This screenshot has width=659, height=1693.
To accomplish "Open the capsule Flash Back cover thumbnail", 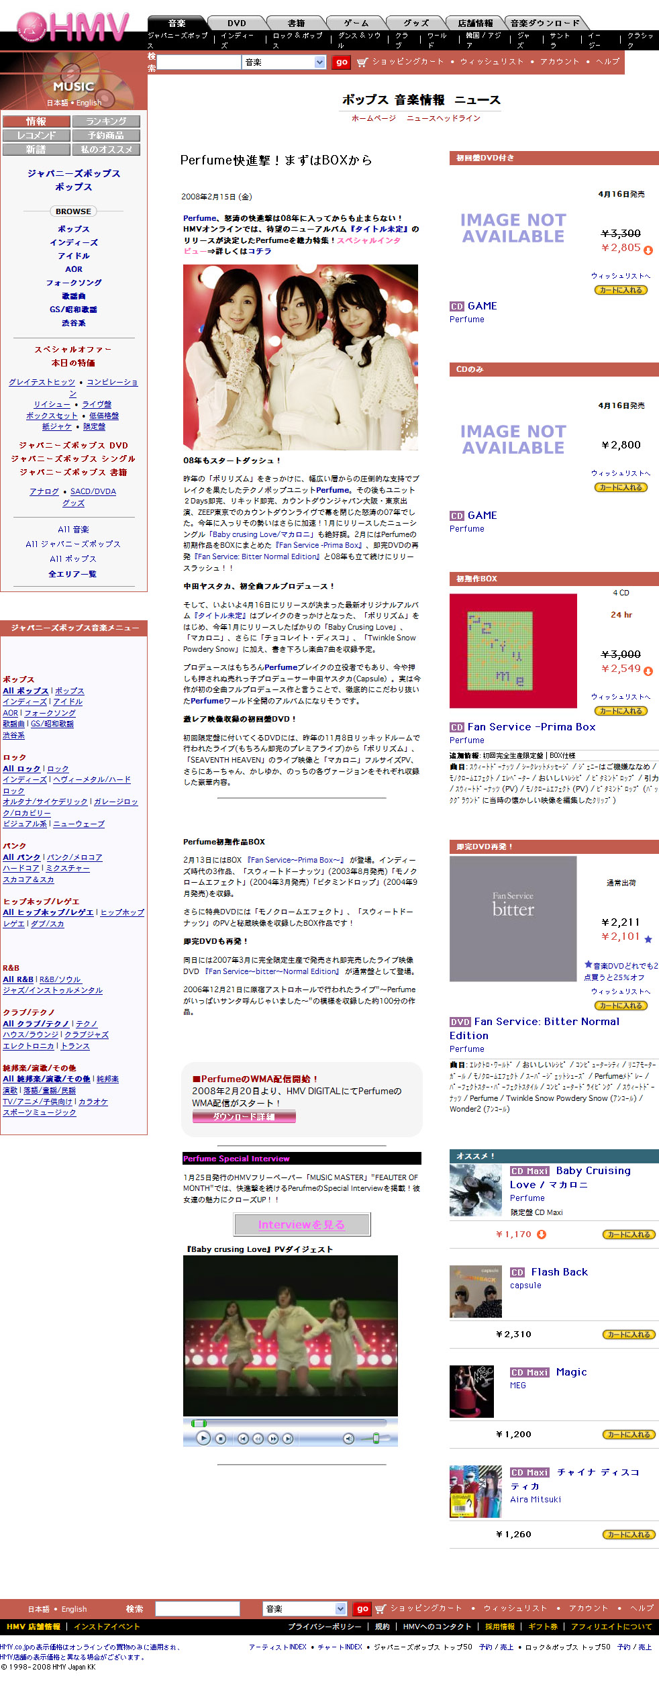I will click(476, 1291).
